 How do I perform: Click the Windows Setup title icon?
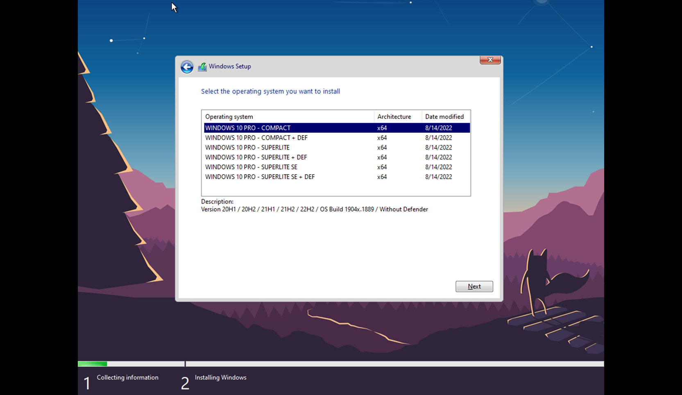[x=202, y=67]
